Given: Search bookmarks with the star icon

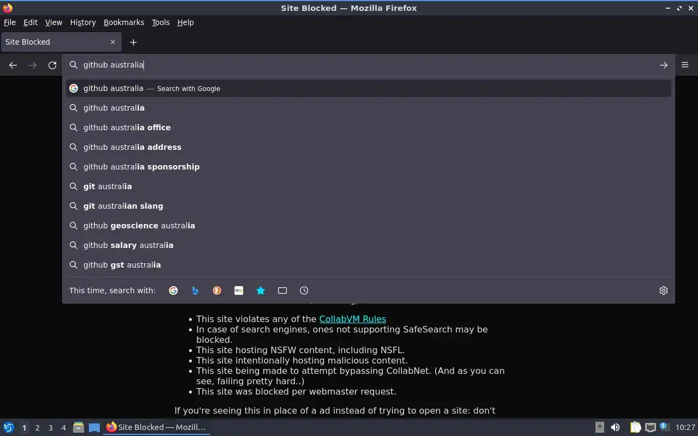Looking at the screenshot, I should click(x=261, y=290).
